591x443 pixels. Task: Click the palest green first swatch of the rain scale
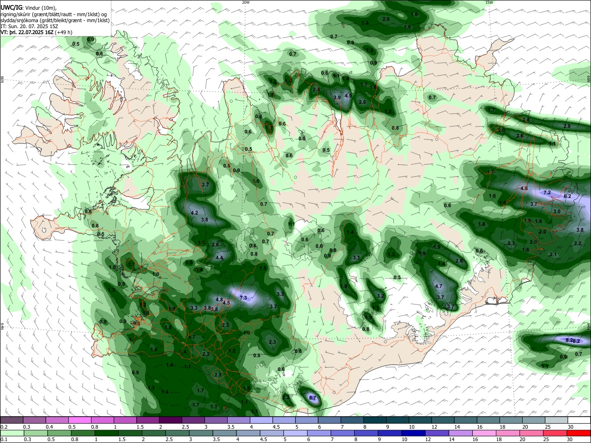click(12, 433)
